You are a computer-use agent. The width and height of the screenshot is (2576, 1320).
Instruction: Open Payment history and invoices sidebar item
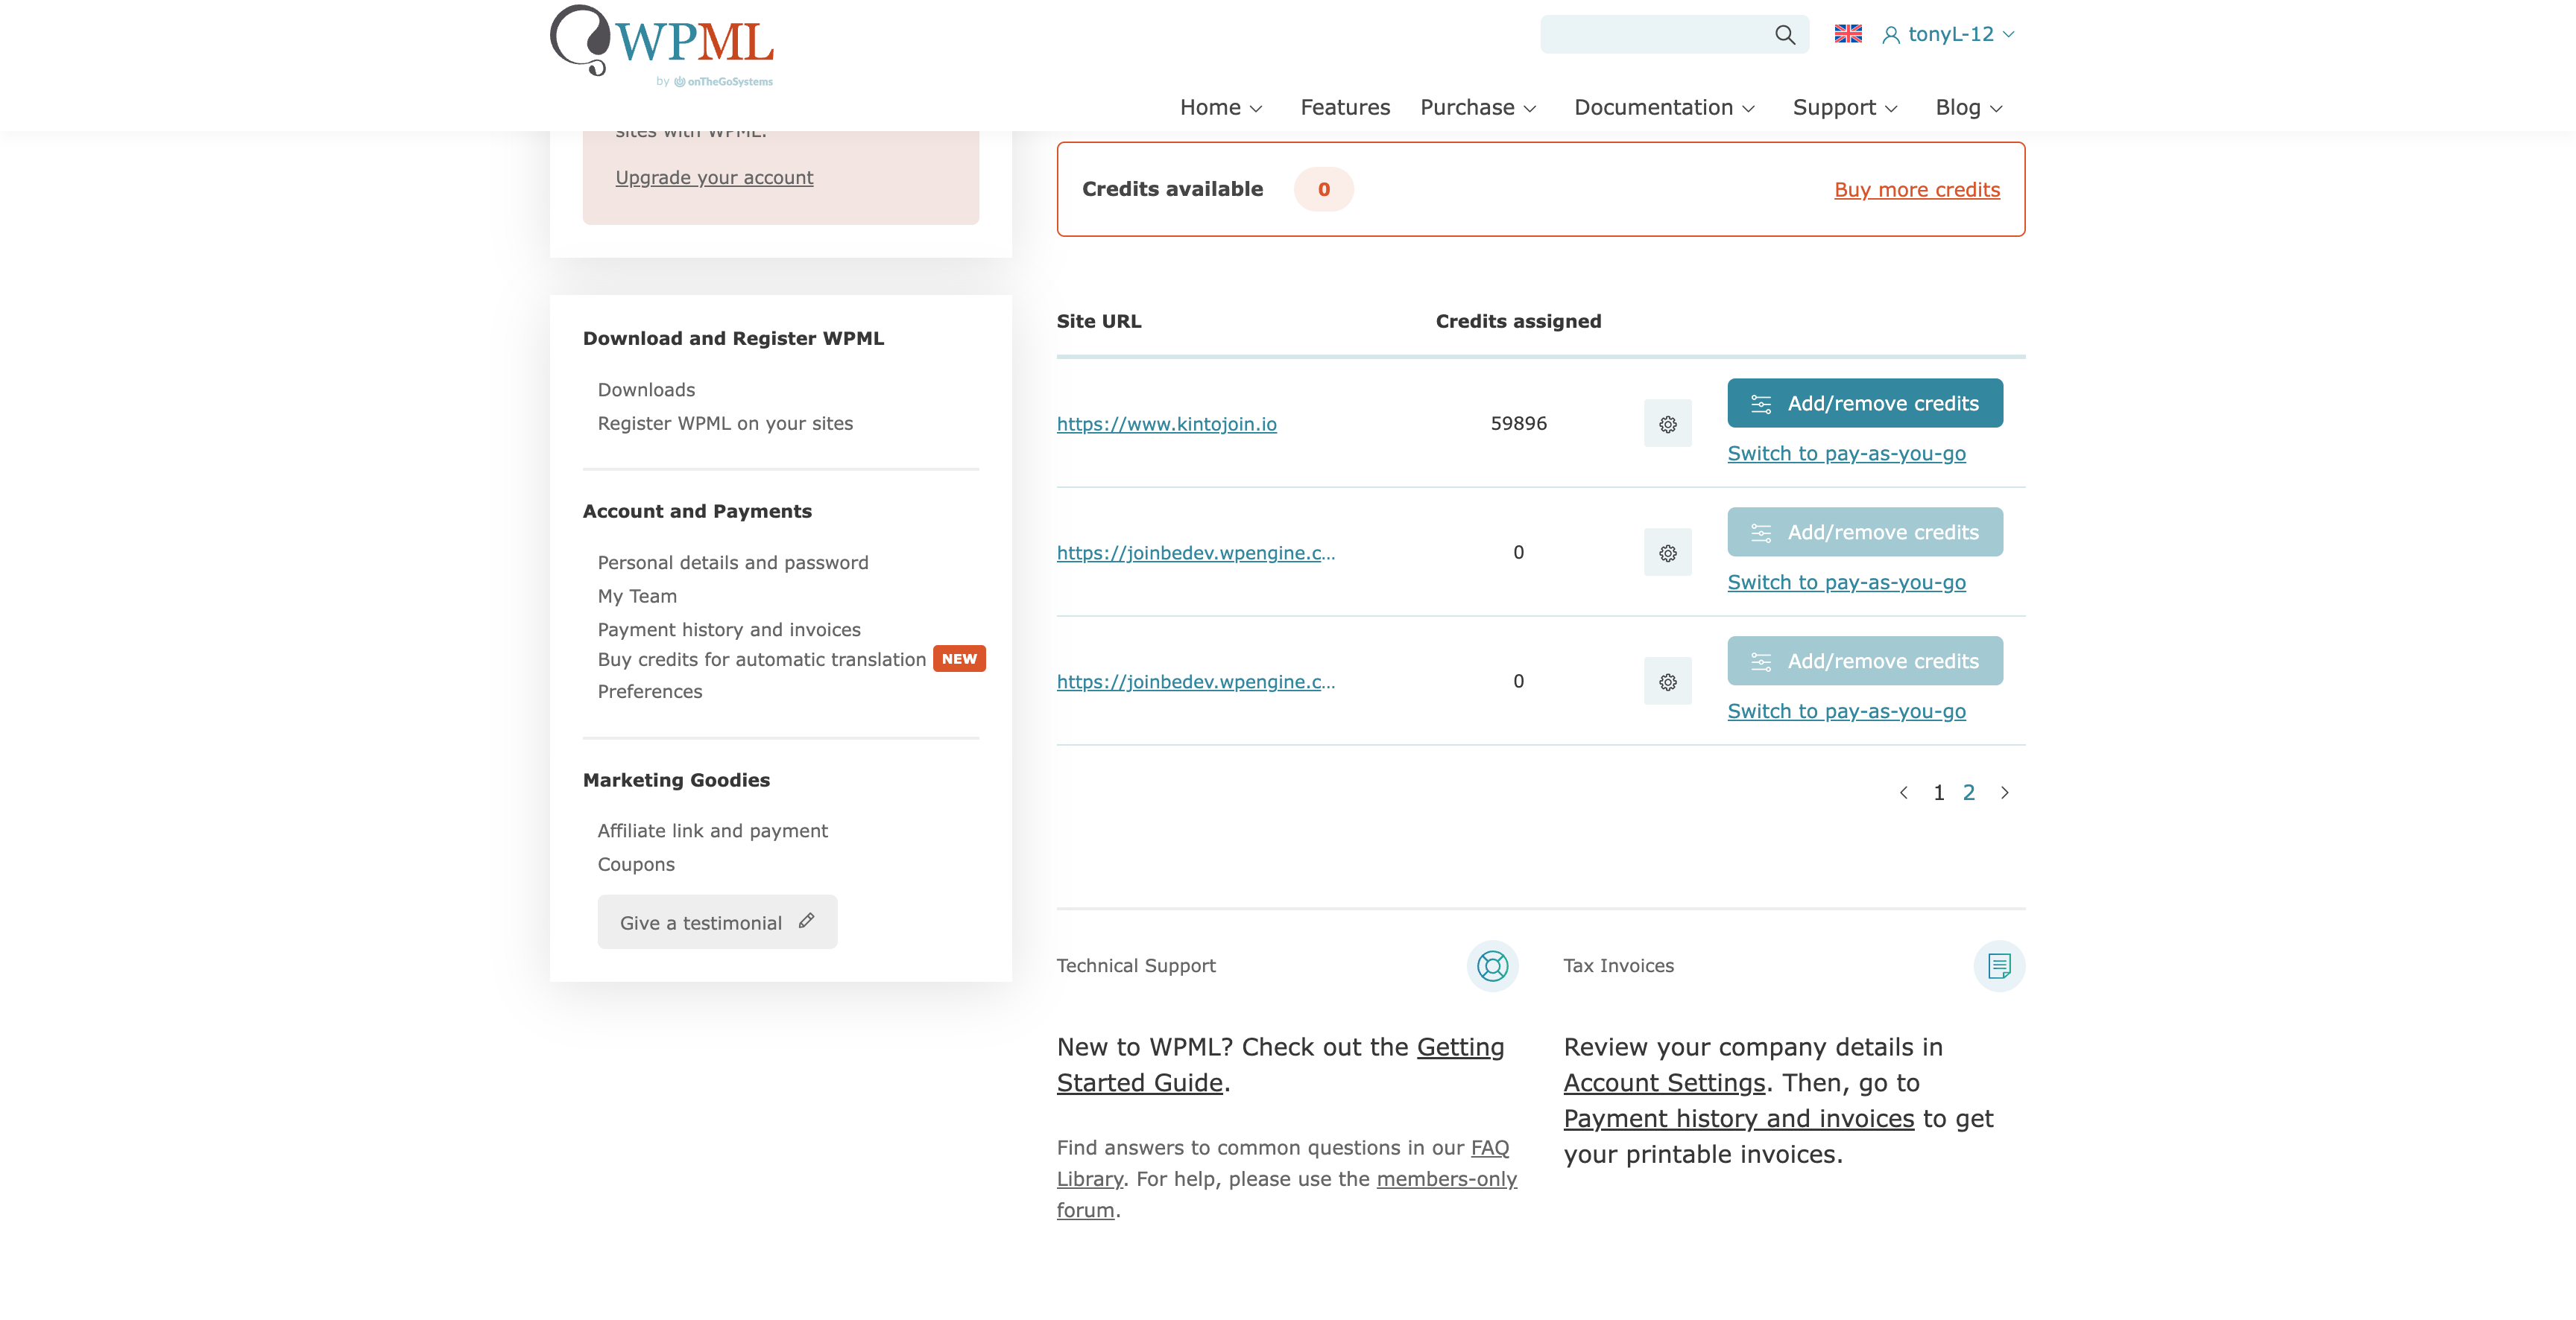[x=729, y=630]
